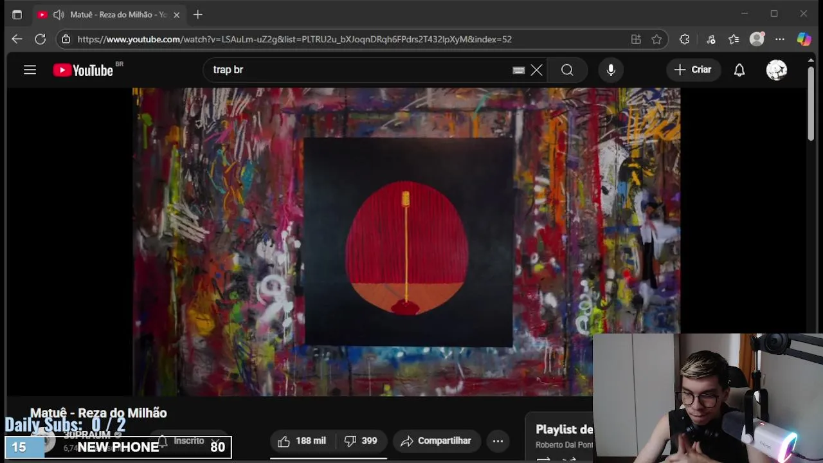Screen dimensions: 823x463
Task: Maximize the browser window
Action: (x=774, y=14)
